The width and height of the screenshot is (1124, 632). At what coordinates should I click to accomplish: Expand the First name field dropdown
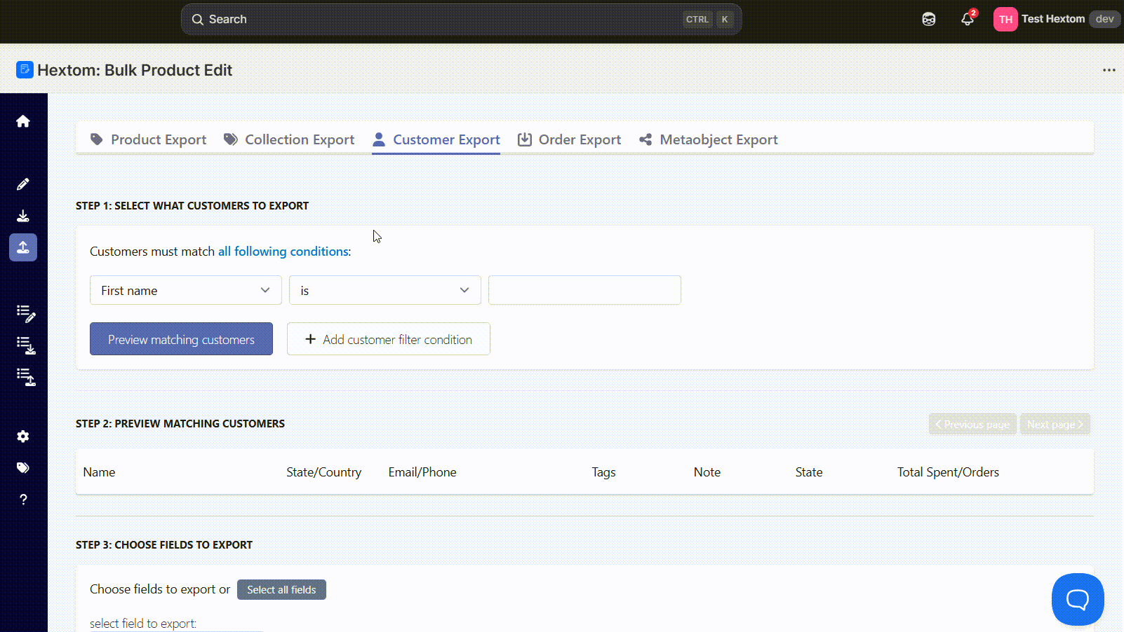186,290
